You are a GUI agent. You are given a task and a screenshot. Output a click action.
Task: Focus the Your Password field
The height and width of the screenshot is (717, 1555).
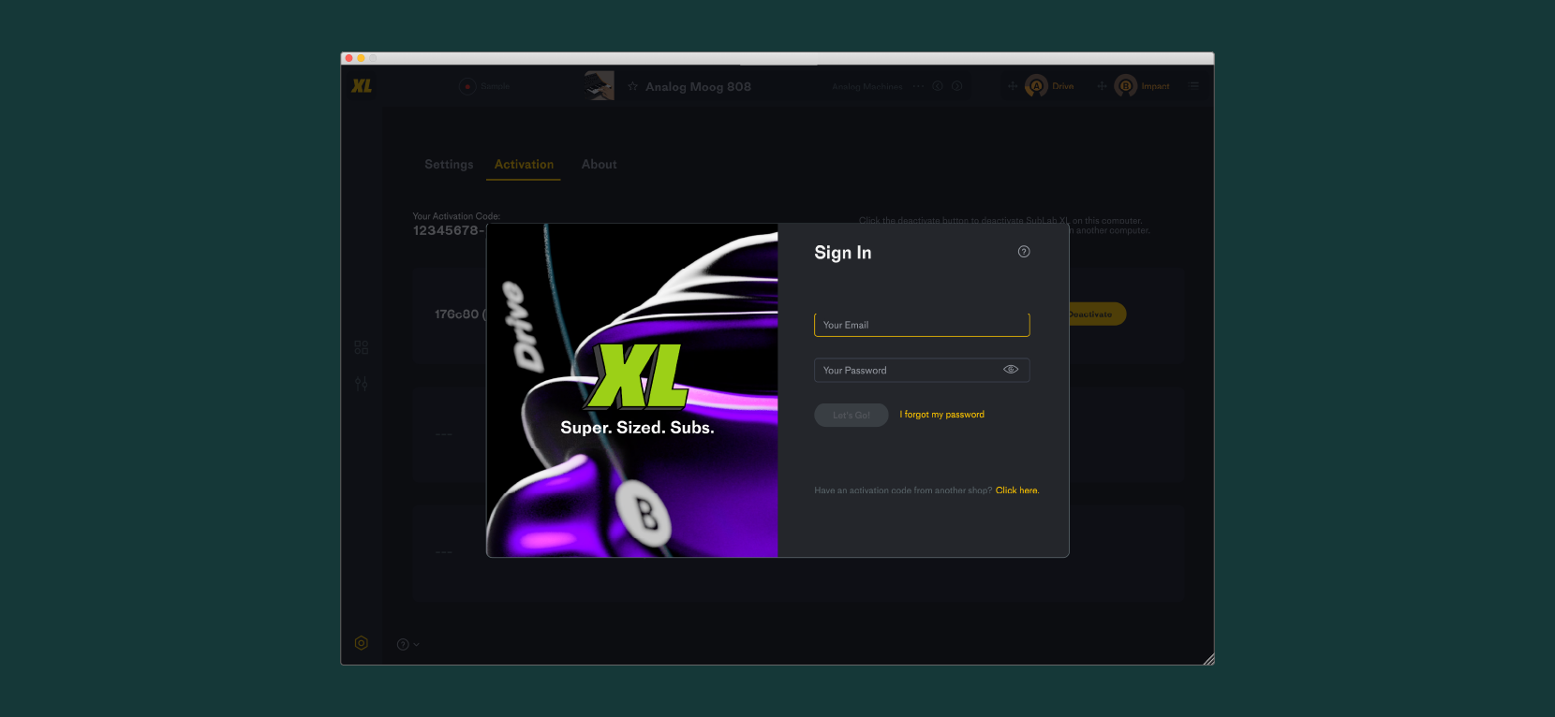pos(922,370)
